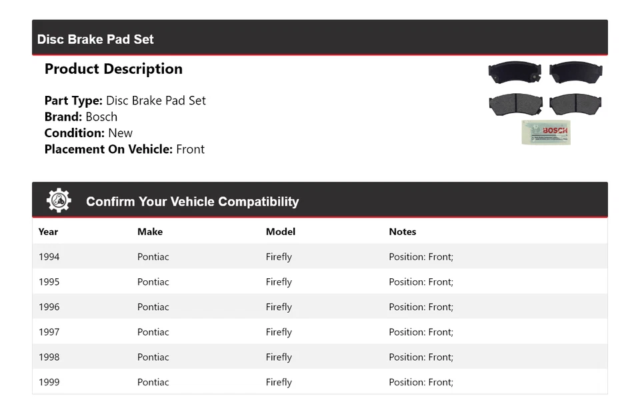Click the Placement On Vehicle: Front line

[x=124, y=149]
